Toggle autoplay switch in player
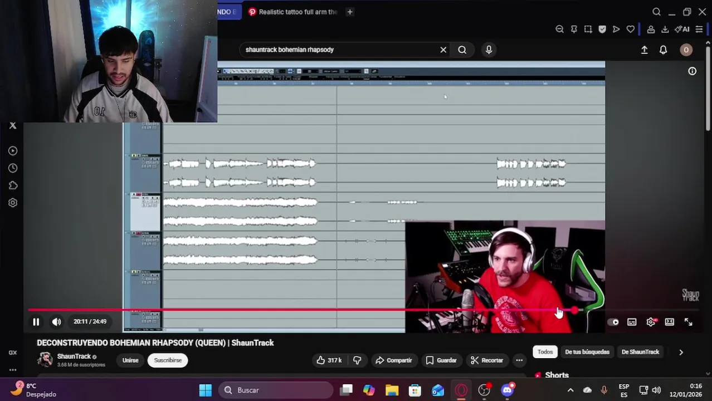712x401 pixels. [x=613, y=322]
